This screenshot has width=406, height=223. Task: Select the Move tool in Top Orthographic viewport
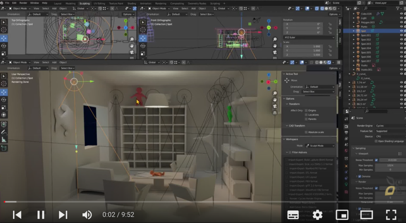click(x=4, y=38)
